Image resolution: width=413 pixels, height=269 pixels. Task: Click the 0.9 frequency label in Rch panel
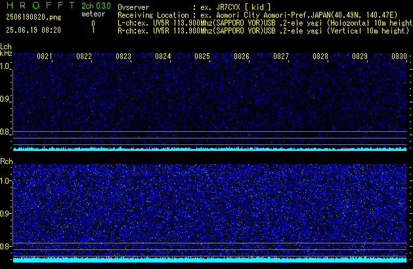(5, 213)
